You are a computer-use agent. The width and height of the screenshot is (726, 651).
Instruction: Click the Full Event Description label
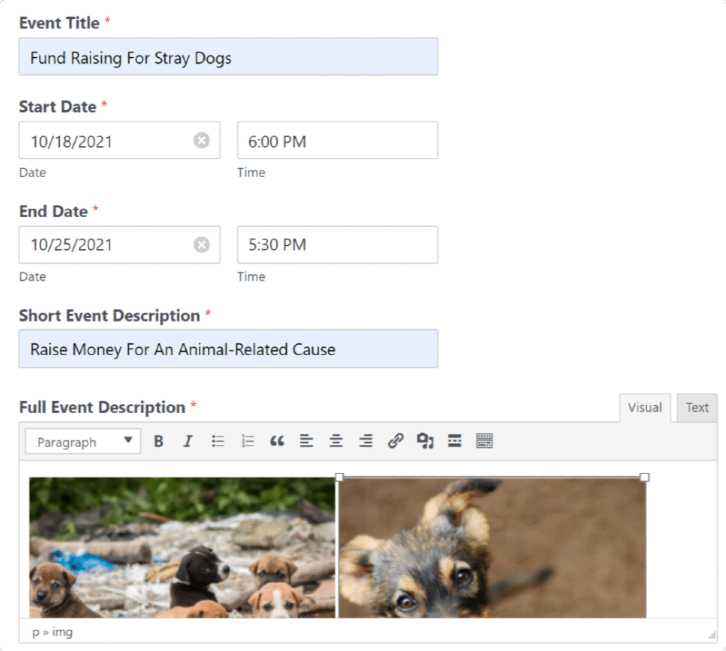click(x=102, y=408)
